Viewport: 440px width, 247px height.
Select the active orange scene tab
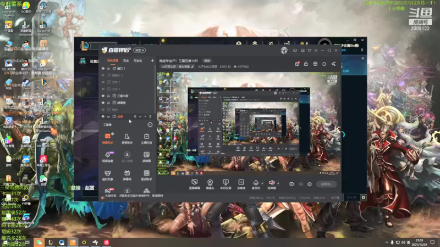point(113,60)
